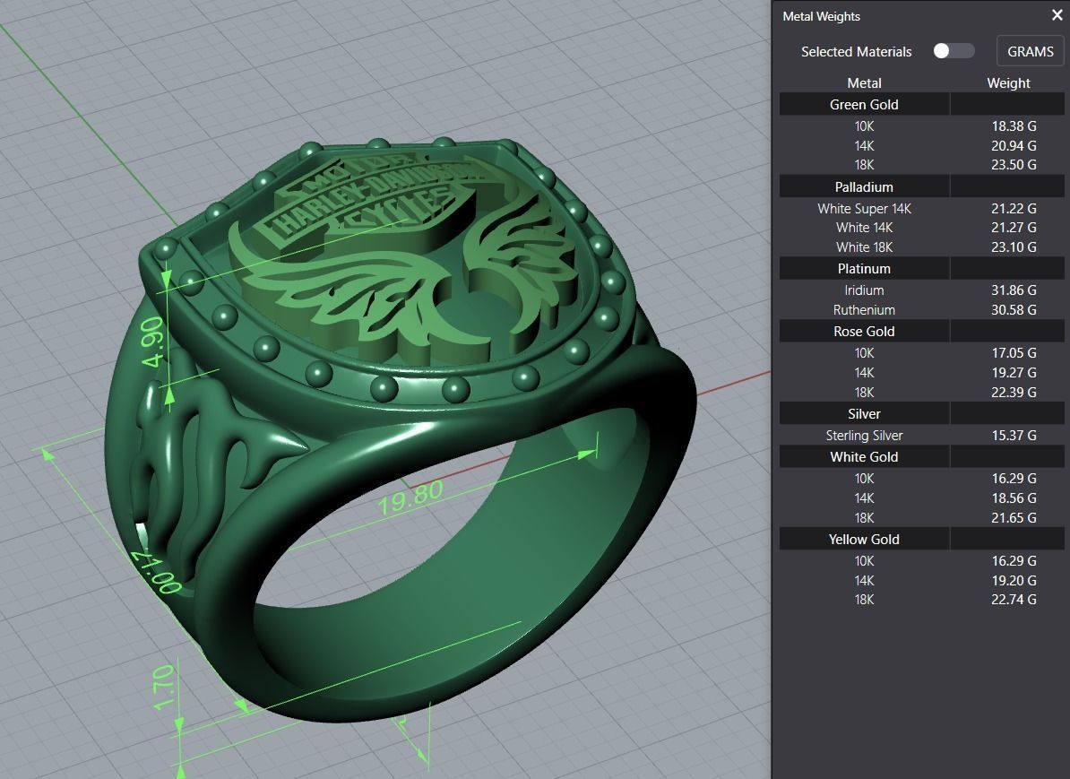Select the 21.00 dimension annotation
Viewport: 1070px width, 779px height.
[x=157, y=571]
